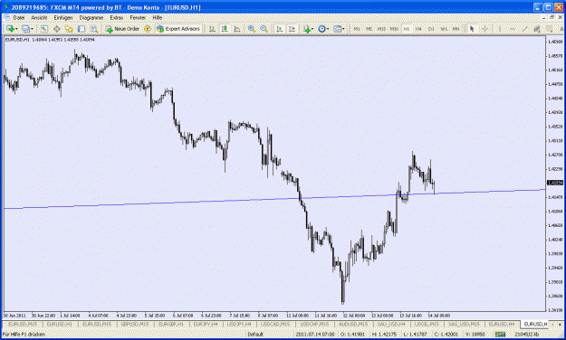The width and height of the screenshot is (566, 340).
Task: Click the Periods clock icon
Action: (321, 29)
